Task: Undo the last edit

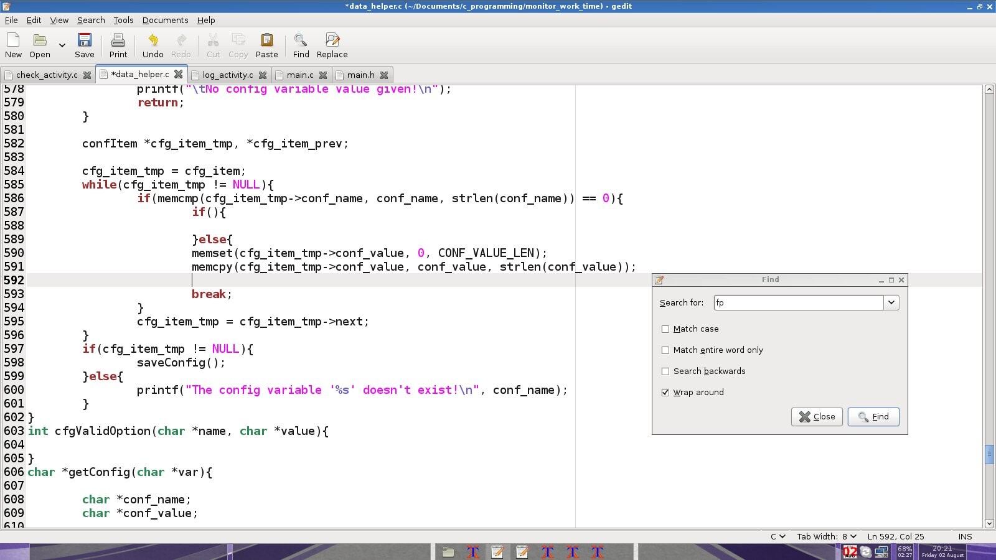Action: [153, 41]
